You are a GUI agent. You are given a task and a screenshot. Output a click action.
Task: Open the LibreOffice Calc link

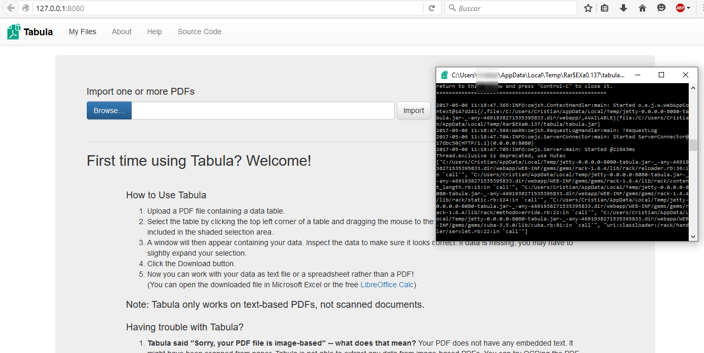387,285
